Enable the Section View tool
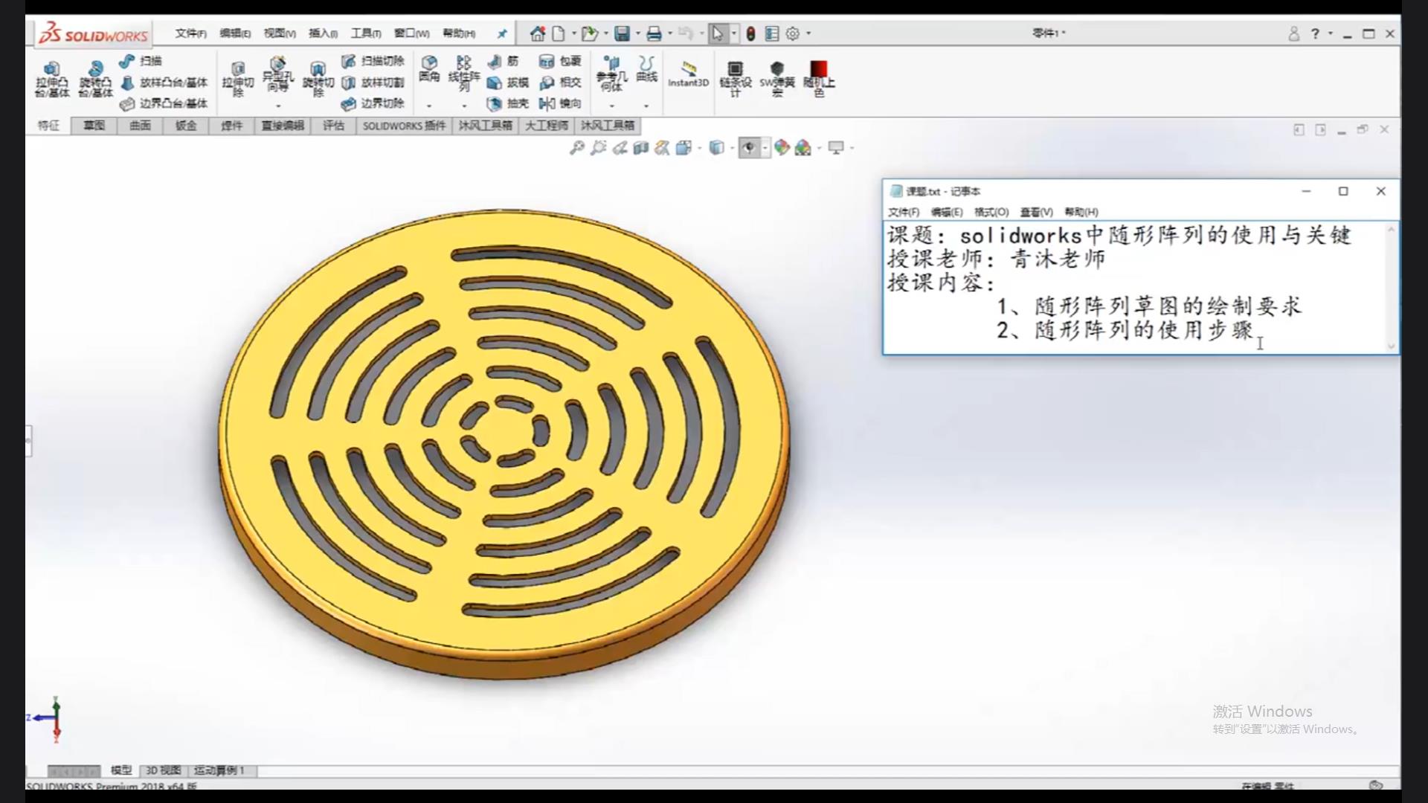 [x=641, y=148]
